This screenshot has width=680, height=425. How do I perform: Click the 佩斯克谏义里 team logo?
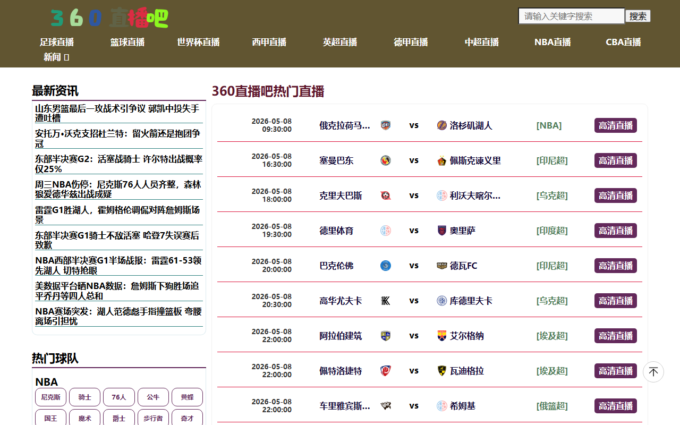[442, 160]
